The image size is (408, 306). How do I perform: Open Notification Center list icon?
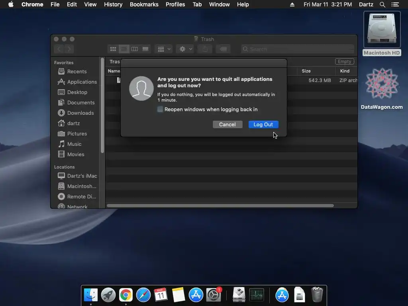[395, 4]
